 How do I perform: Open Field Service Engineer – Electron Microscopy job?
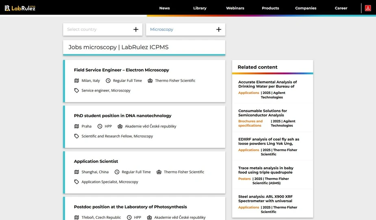click(122, 70)
